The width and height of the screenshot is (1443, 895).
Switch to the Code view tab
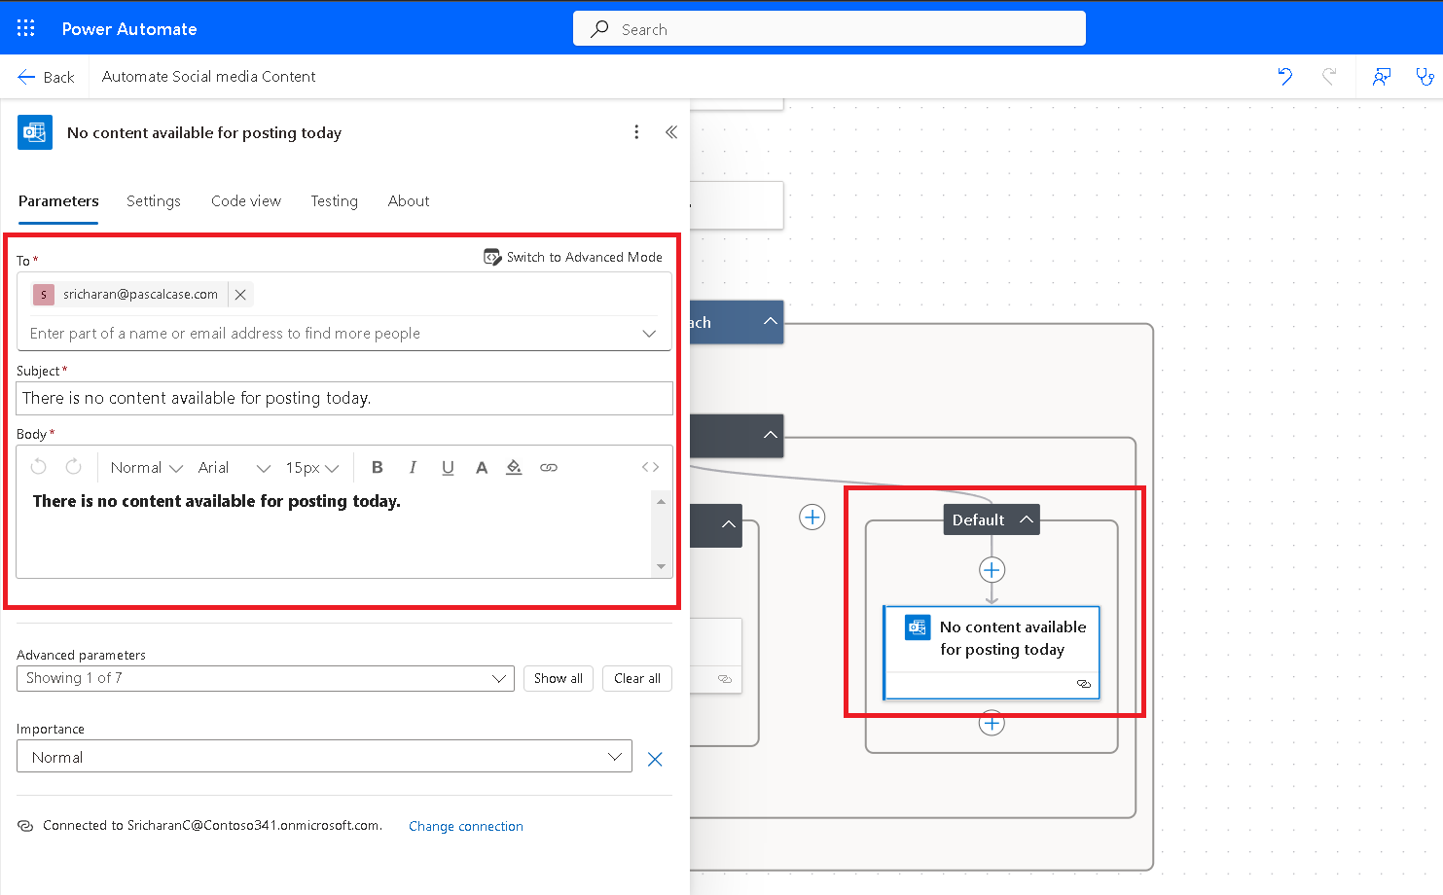click(245, 201)
